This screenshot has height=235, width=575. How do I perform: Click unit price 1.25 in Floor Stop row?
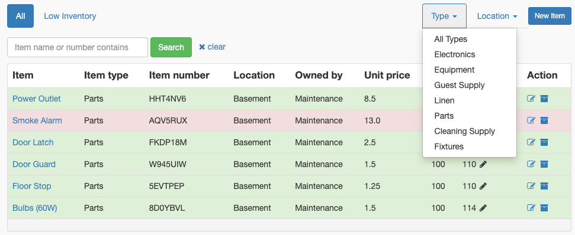point(372,186)
